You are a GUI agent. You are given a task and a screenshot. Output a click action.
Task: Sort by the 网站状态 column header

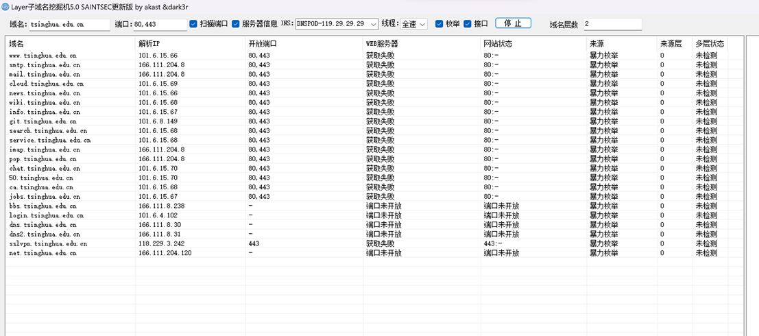pyautogui.click(x=533, y=44)
